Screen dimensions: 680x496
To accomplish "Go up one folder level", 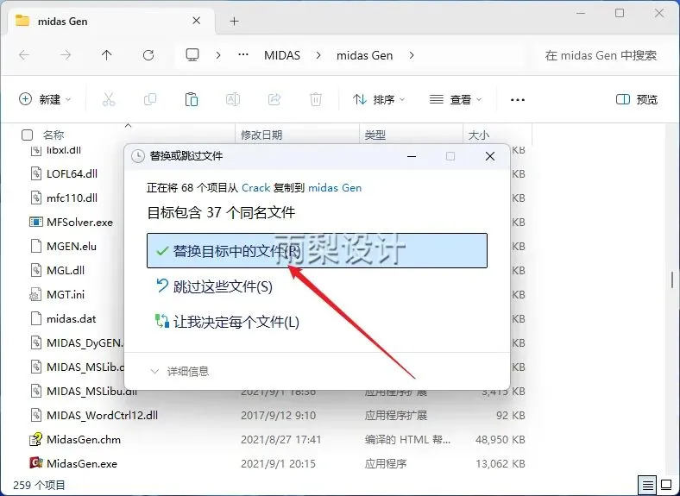I will 107,55.
